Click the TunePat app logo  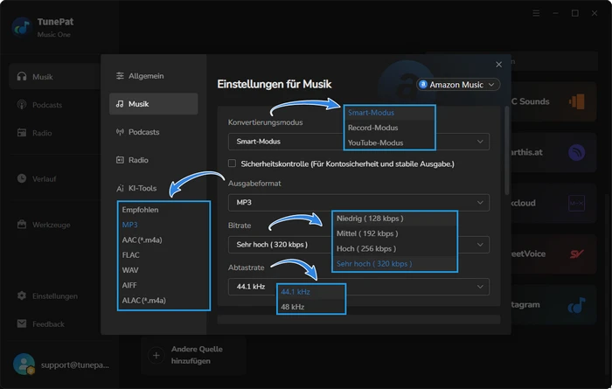[22, 27]
